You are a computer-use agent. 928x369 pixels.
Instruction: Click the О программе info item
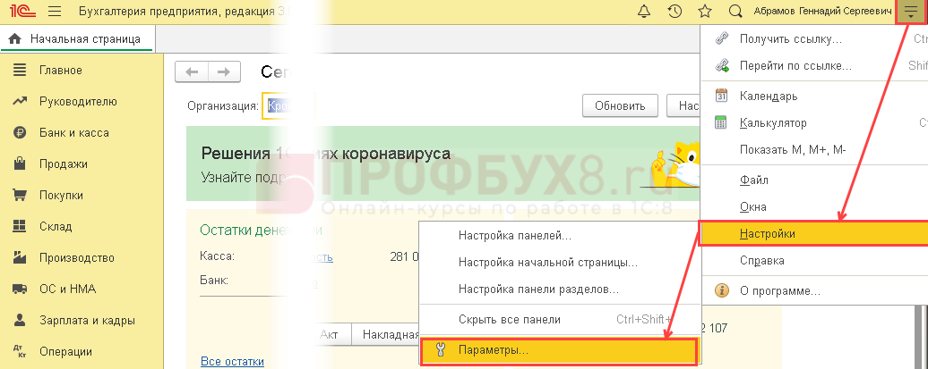(x=779, y=290)
